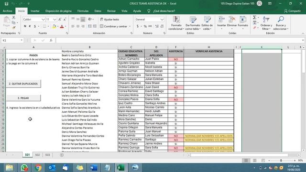Image resolution: width=306 pixels, height=172 pixels.
Task: Click the Cut scissors icon
Action: [14, 18]
